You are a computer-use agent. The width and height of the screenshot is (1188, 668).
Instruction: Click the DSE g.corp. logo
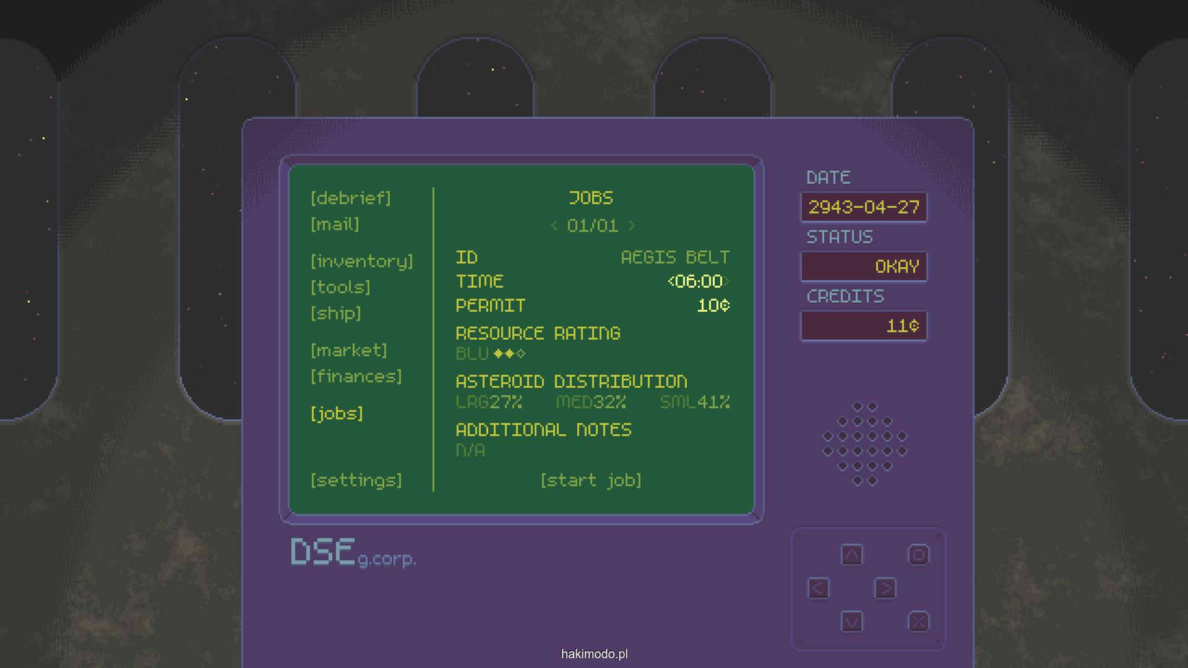353,552
